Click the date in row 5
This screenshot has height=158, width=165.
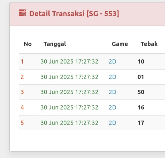[69, 123]
